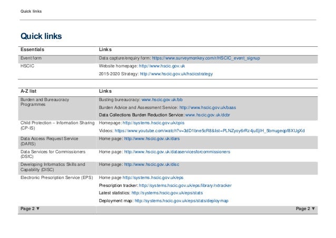
Task: Open the EPS Latest statistics link
Action: [x=167, y=193]
